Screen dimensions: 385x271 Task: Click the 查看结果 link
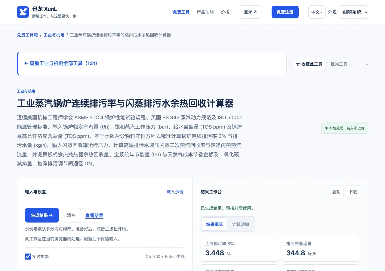click(x=94, y=215)
